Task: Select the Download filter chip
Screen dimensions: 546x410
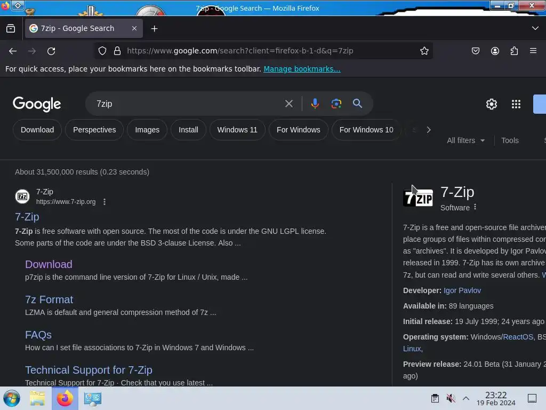Action: [x=37, y=130]
